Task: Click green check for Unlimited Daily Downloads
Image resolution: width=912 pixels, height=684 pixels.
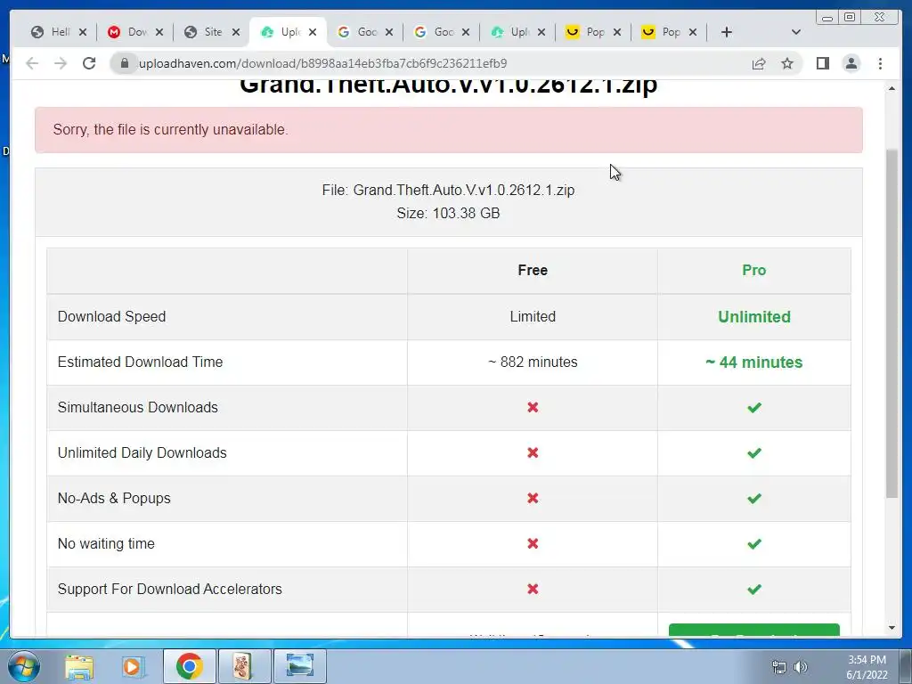Action: [x=753, y=453]
